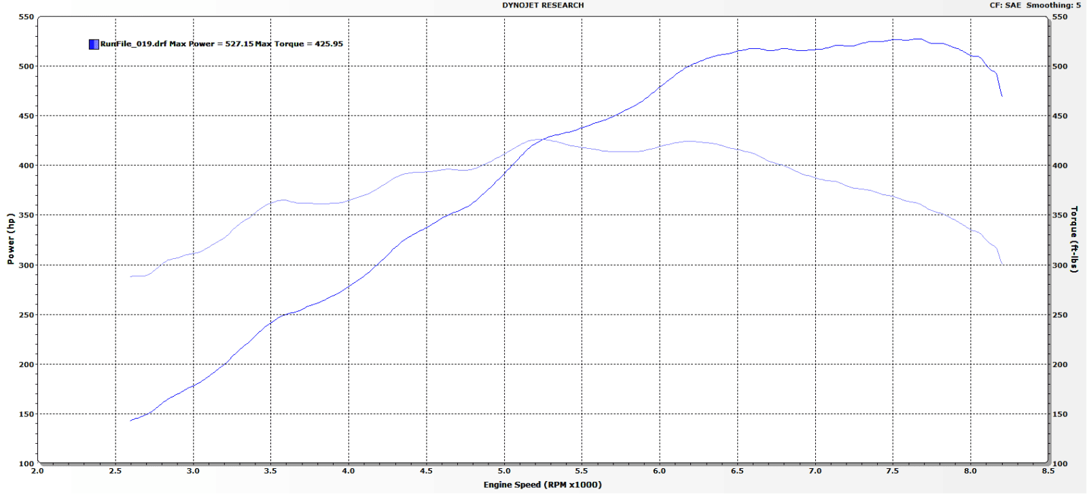The width and height of the screenshot is (1087, 494).
Task: Click the Smoothing: 5 label
Action: [x=1053, y=5]
